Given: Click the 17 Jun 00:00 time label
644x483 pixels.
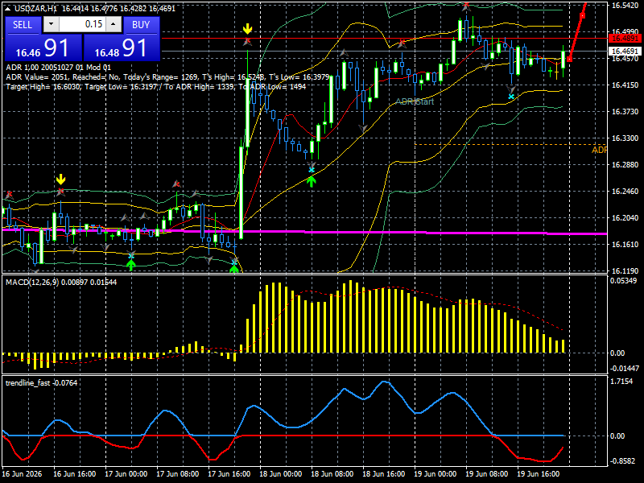Looking at the screenshot, I should click(x=126, y=473).
